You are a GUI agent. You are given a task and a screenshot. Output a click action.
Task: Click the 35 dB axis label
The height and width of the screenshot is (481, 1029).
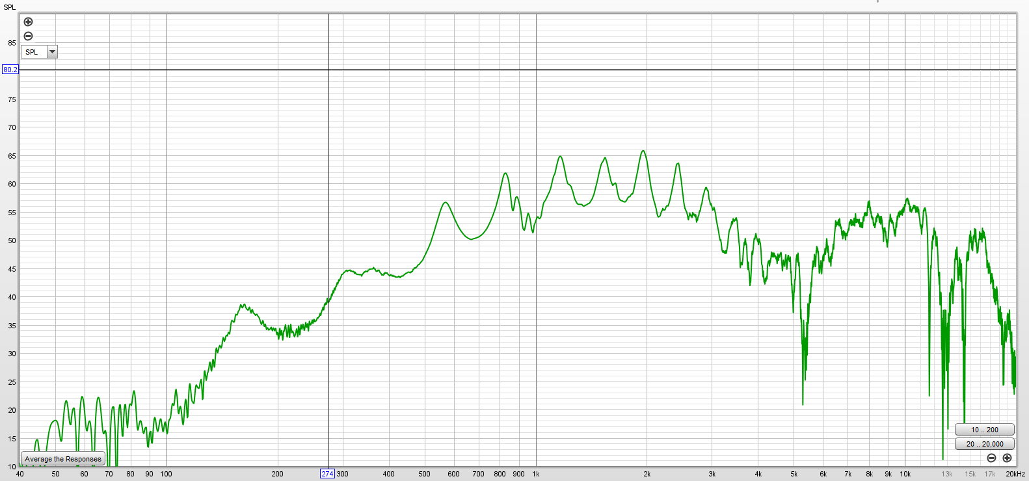(x=12, y=326)
